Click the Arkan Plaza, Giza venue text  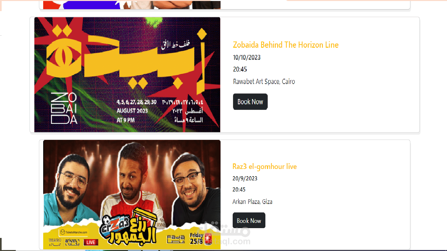click(x=252, y=202)
